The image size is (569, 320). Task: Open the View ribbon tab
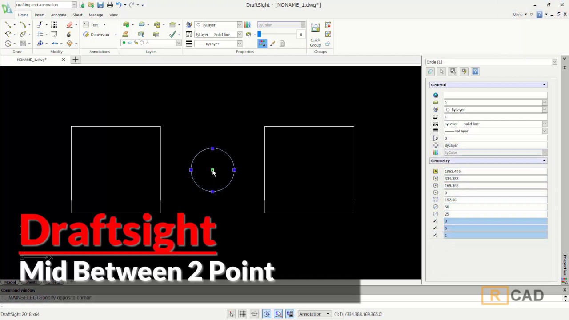pyautogui.click(x=113, y=15)
